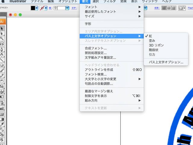The height and width of the screenshot is (145, 193).
Task: Click the black fill color swatch
Action: [x=33, y=8]
